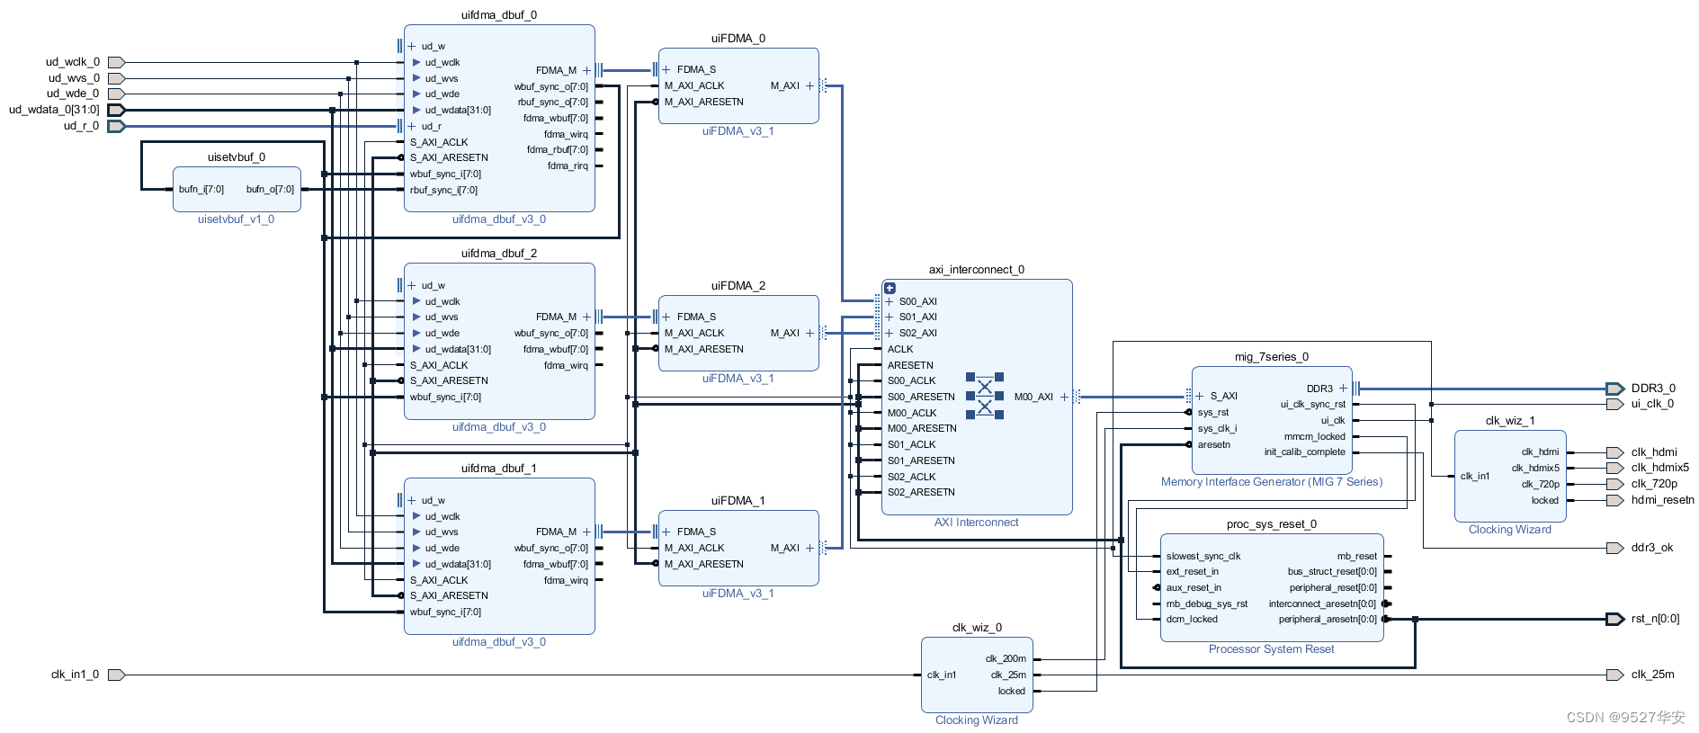Open the Processor System Reset label link
The width and height of the screenshot is (1699, 733).
point(1271,649)
